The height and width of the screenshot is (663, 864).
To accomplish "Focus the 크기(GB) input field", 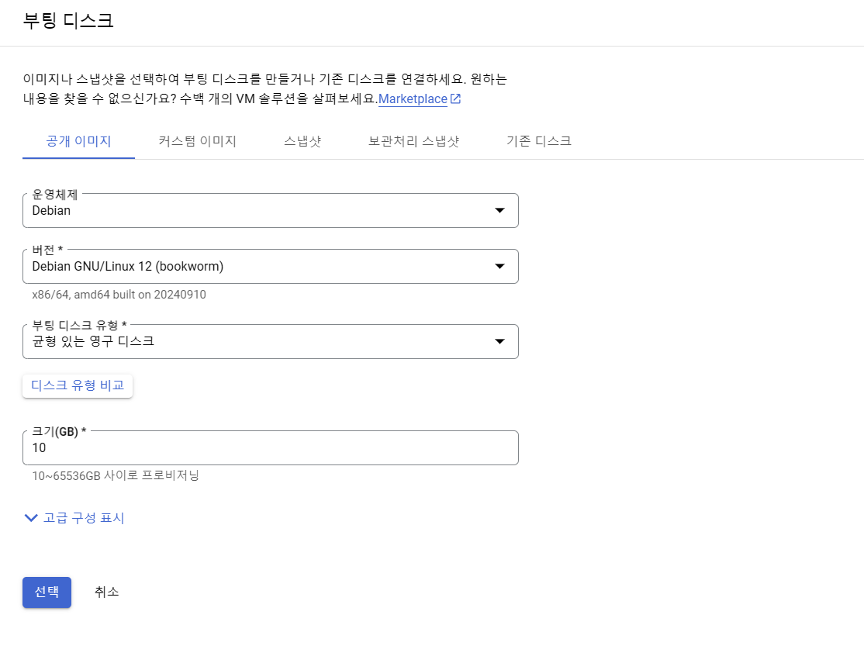I will coord(270,448).
